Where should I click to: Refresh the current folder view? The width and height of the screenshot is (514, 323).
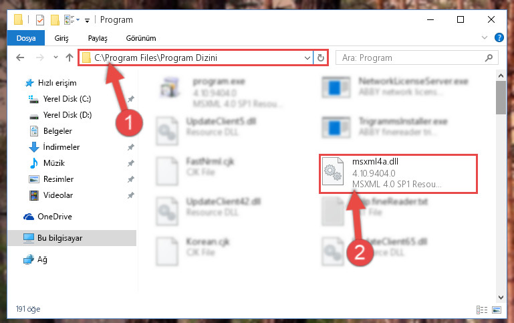[x=321, y=58]
